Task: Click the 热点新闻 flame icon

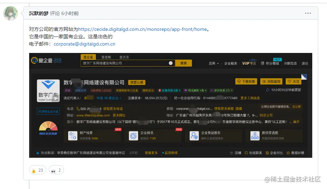Action: click(x=38, y=153)
